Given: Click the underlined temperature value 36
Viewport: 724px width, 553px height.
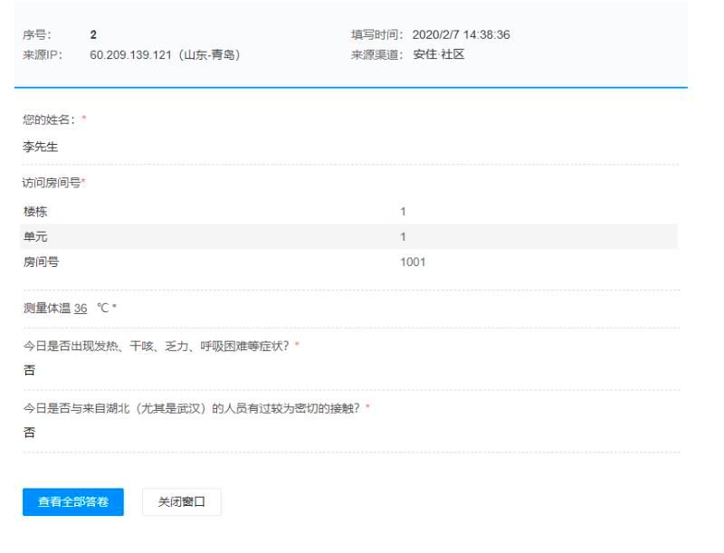Looking at the screenshot, I should coord(81,308).
